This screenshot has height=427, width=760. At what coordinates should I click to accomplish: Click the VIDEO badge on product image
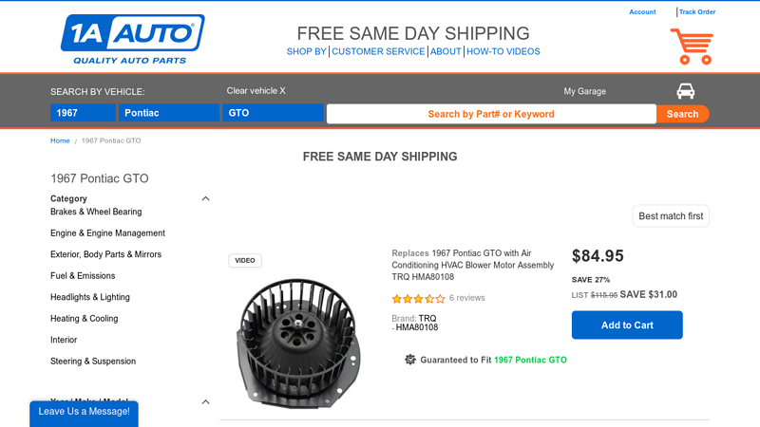tap(245, 260)
